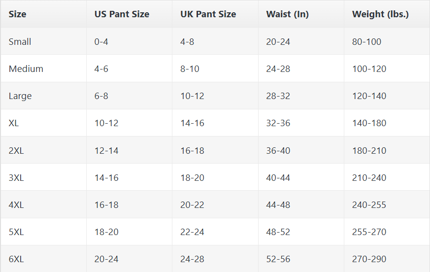Select the 270-290 weight cell
Viewport: 430px width, 272px height.
[x=369, y=259]
